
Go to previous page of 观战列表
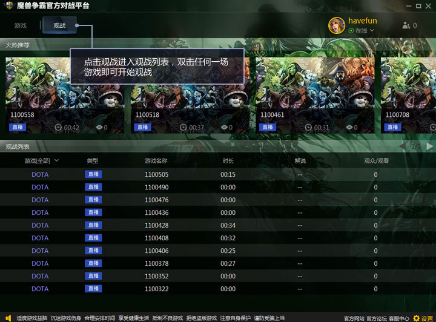(x=402, y=146)
